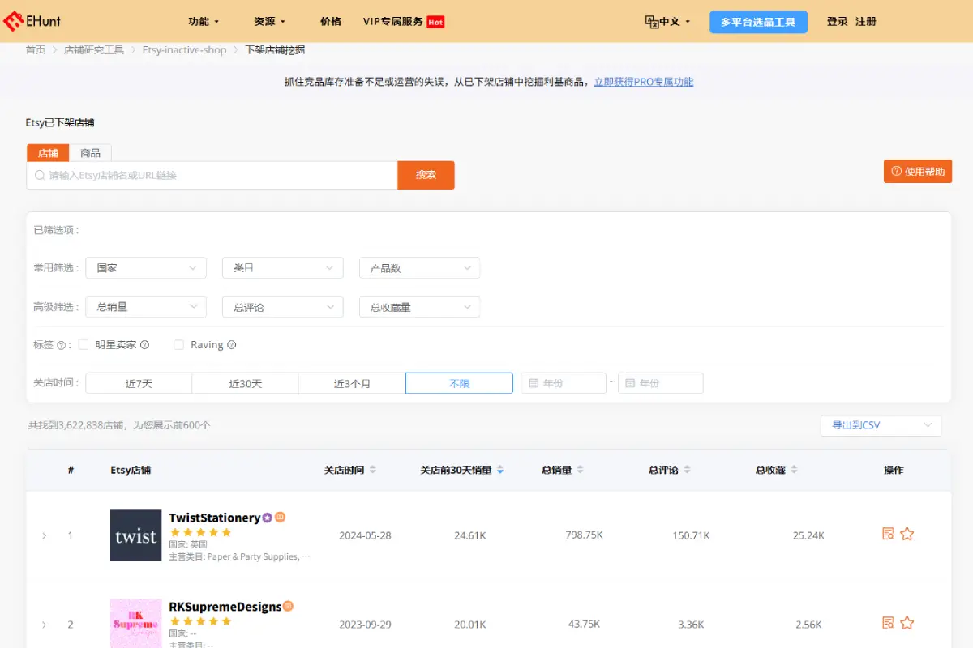Switch to the 商品 tab
Screen dimensions: 973x648
[90, 152]
